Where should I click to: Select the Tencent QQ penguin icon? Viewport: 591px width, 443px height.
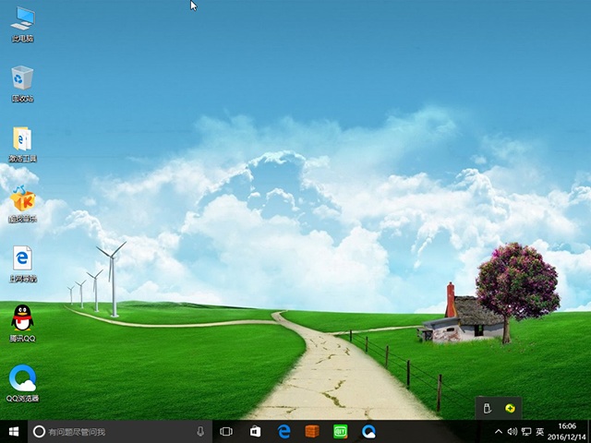22,321
